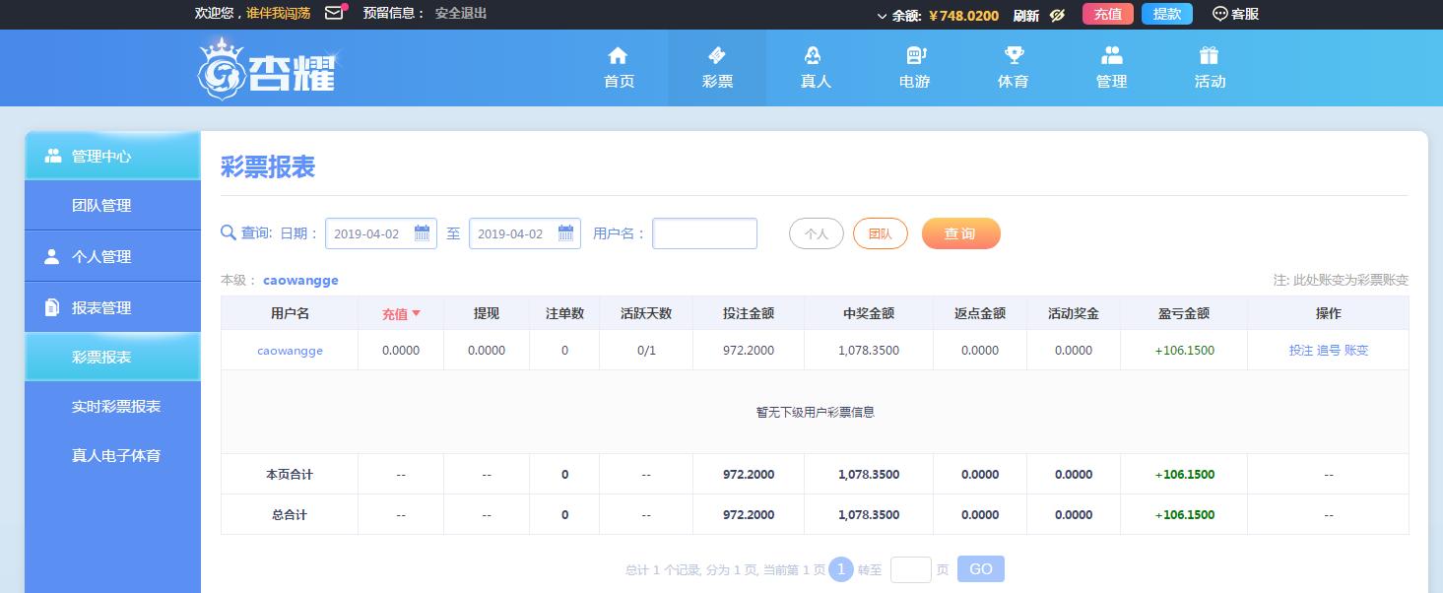Image resolution: width=1443 pixels, height=593 pixels.
Task: Open the 真人 live dealer icon
Action: (815, 55)
